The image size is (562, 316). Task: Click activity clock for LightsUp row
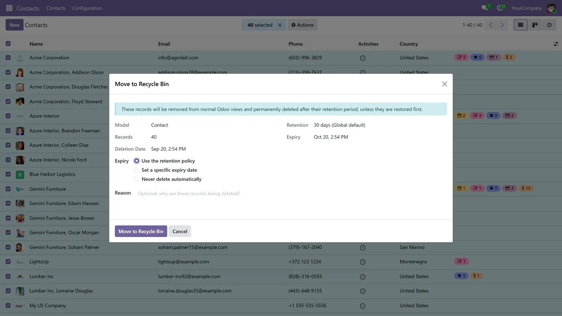click(362, 262)
